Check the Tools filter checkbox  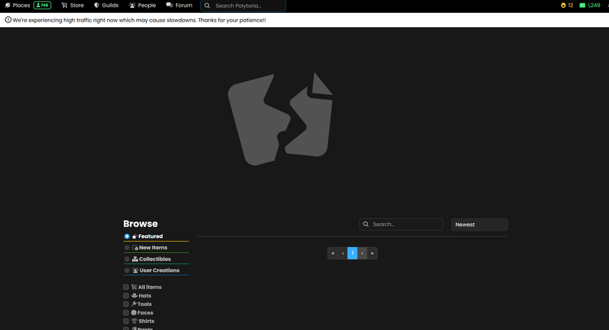point(126,304)
